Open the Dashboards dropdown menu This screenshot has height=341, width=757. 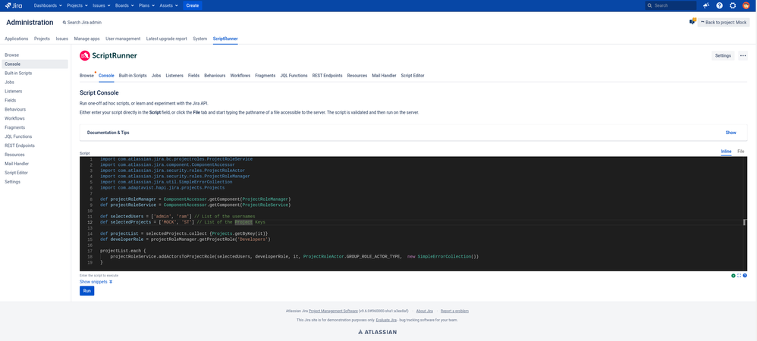tap(48, 5)
